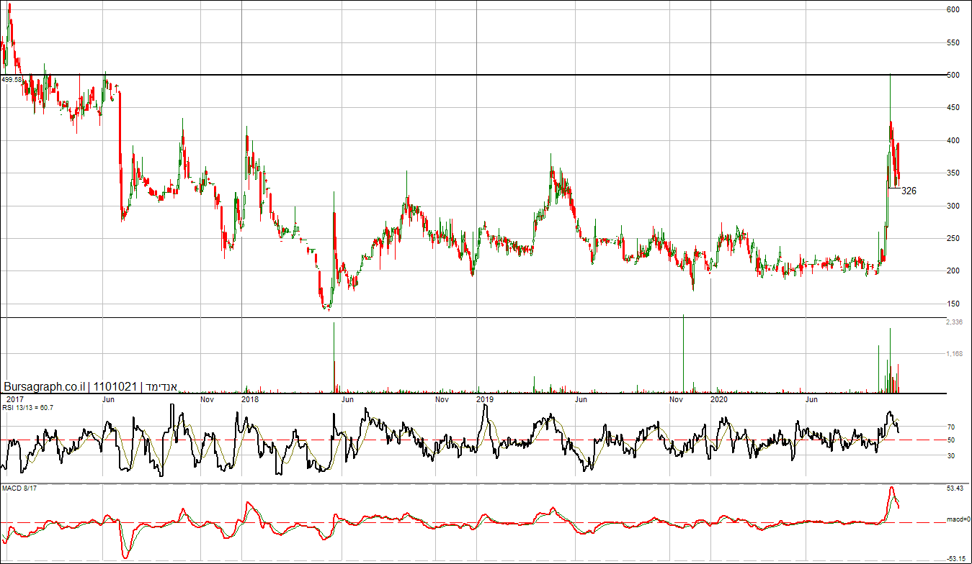The height and width of the screenshot is (564, 972).
Task: Click the 600 price axis label
Action: [x=953, y=10]
